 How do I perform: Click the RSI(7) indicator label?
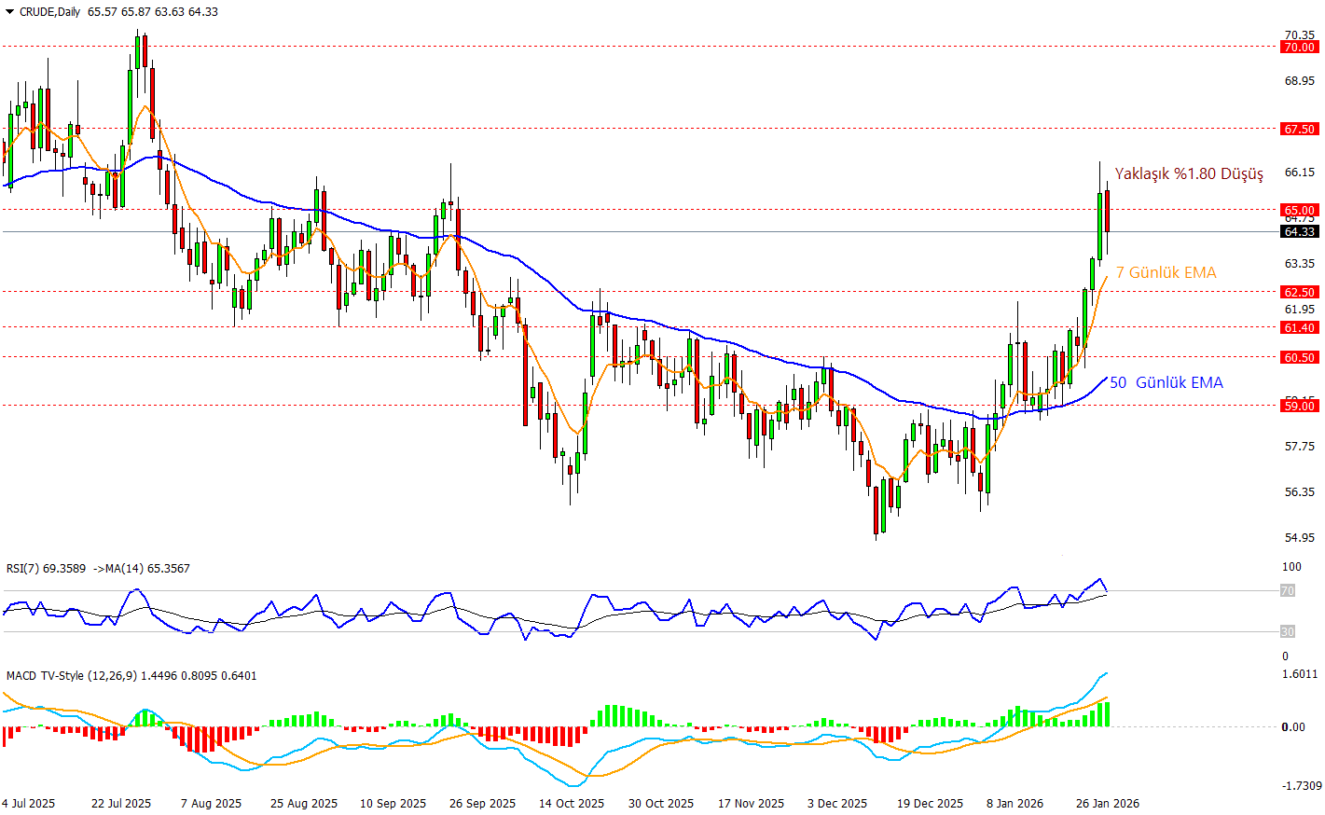(x=98, y=569)
